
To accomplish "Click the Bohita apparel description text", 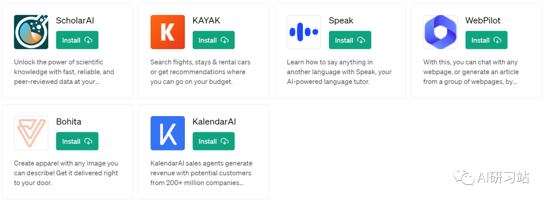I will coord(66,173).
